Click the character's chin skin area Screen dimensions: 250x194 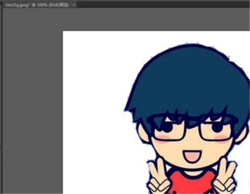[x=191, y=167]
